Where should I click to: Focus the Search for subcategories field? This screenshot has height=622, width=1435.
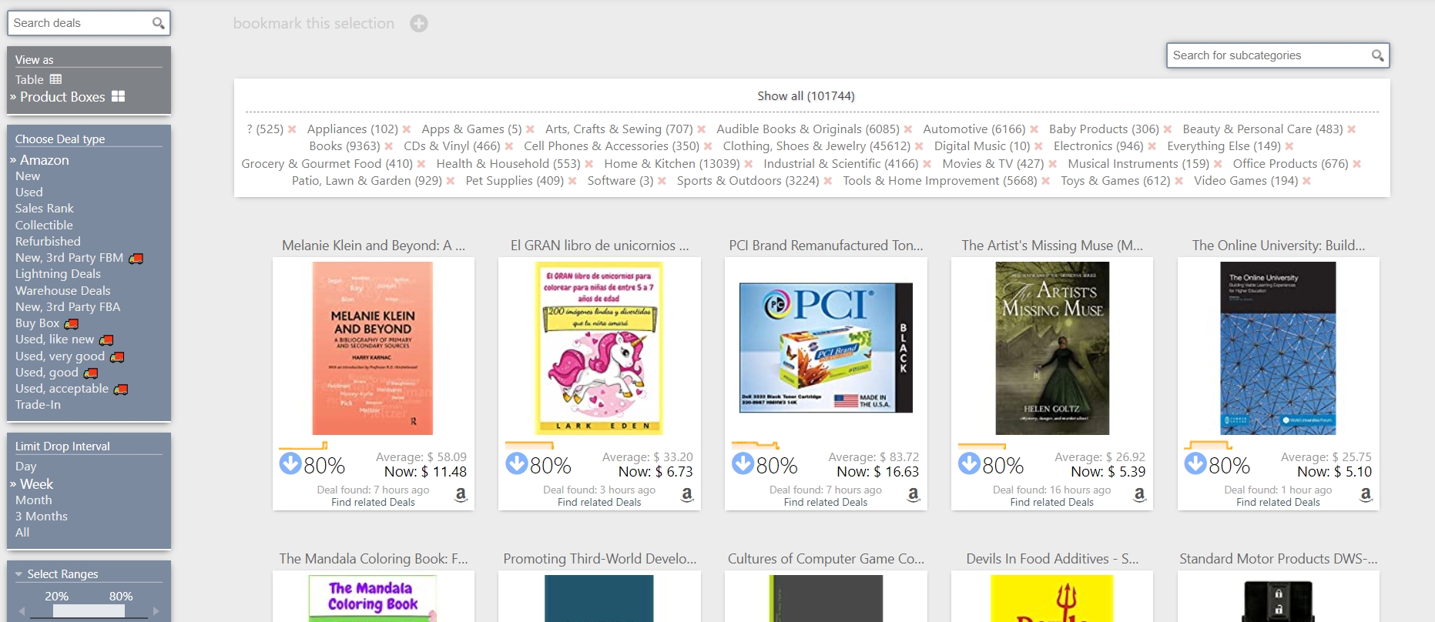[1269, 55]
